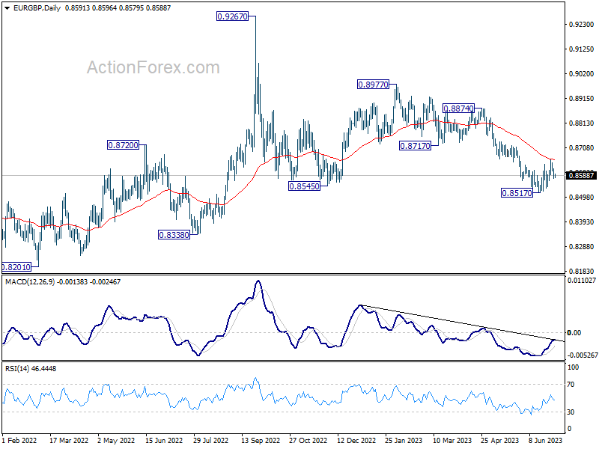Select the EURGBP,Daily symbol title
Image resolution: width=599 pixels, height=449 pixels.
point(37,8)
